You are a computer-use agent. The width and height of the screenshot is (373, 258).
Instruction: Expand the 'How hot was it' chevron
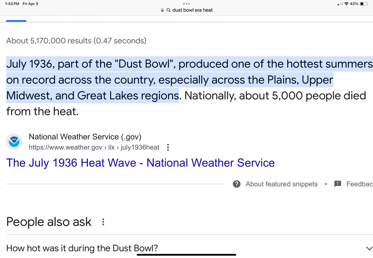tap(369, 248)
